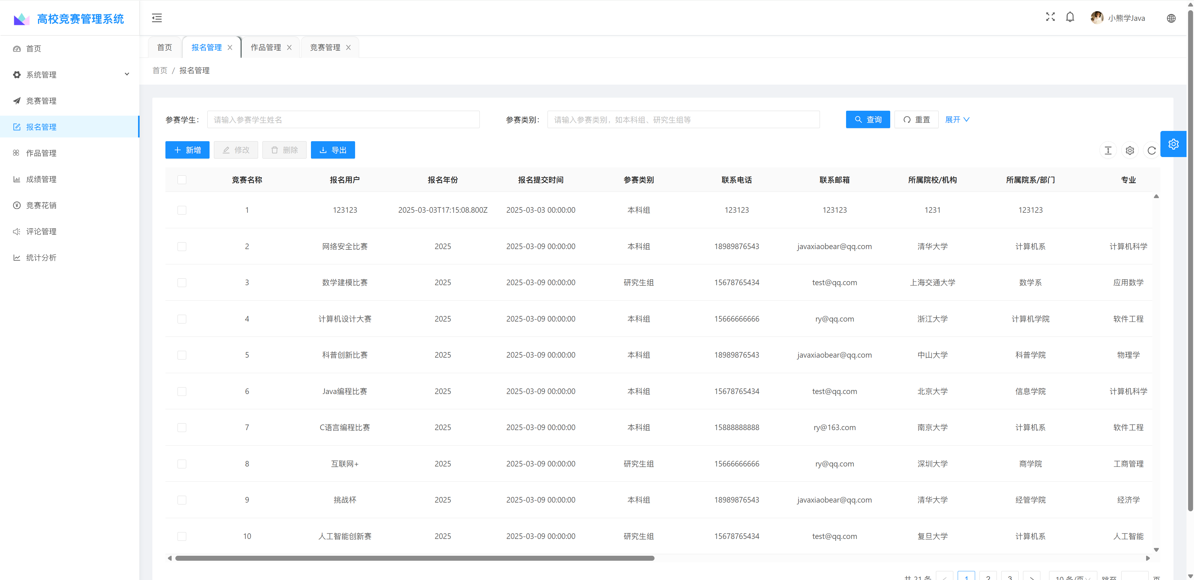Screen dimensions: 1194x580
Task: Open the language globe icon
Action: click(1171, 18)
